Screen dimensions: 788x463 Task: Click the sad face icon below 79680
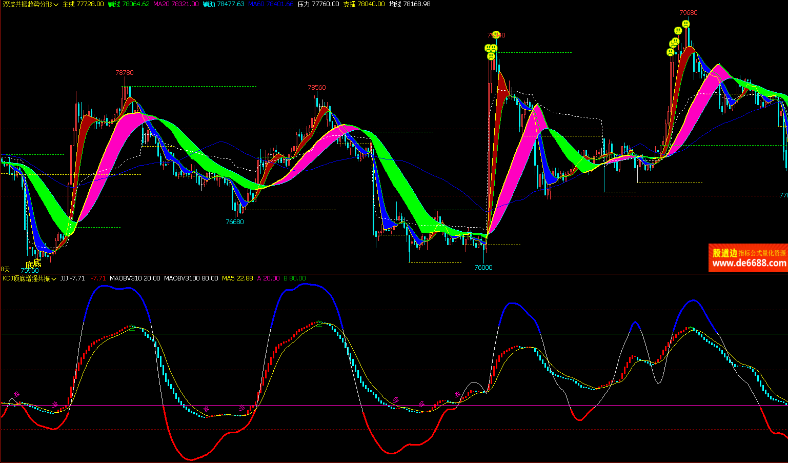(685, 24)
